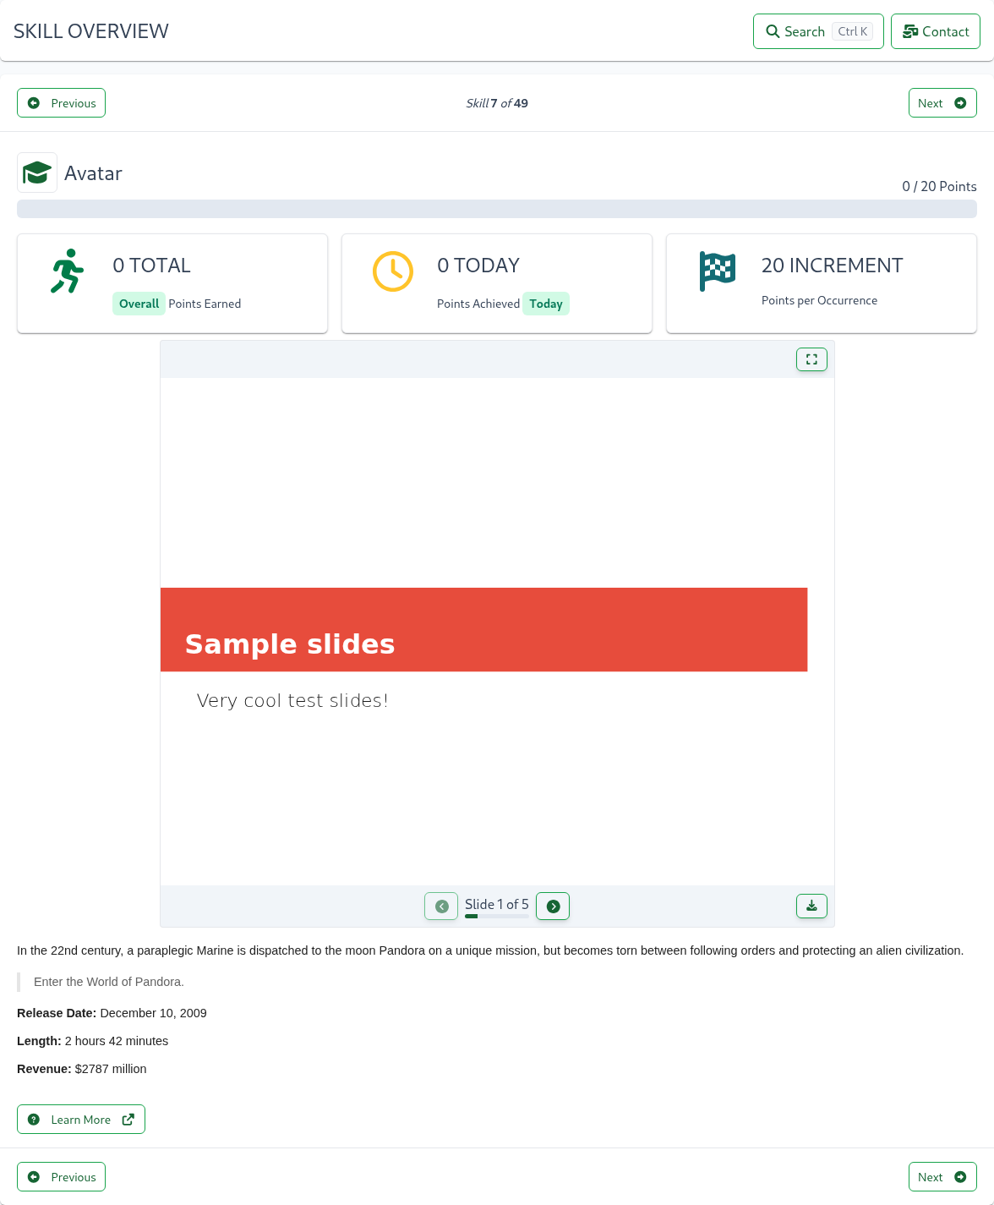Click the 0 / 20 Points label

[939, 186]
